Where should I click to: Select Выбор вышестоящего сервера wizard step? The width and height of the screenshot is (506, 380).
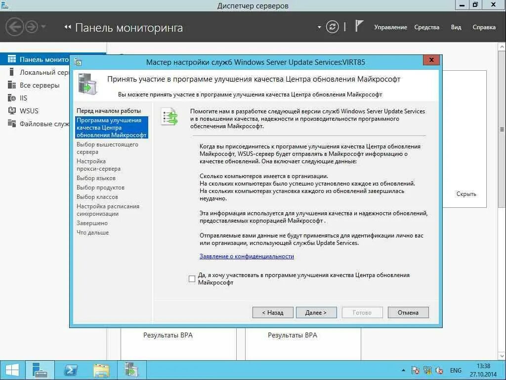tap(107, 148)
